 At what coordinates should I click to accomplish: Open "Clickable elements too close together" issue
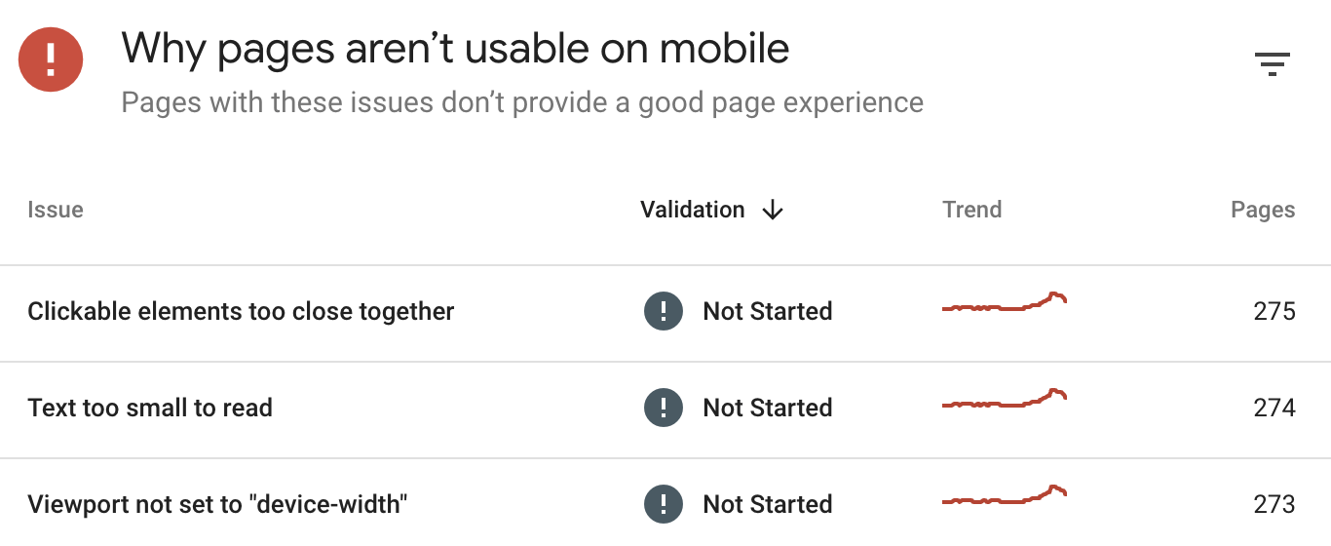pyautogui.click(x=241, y=311)
